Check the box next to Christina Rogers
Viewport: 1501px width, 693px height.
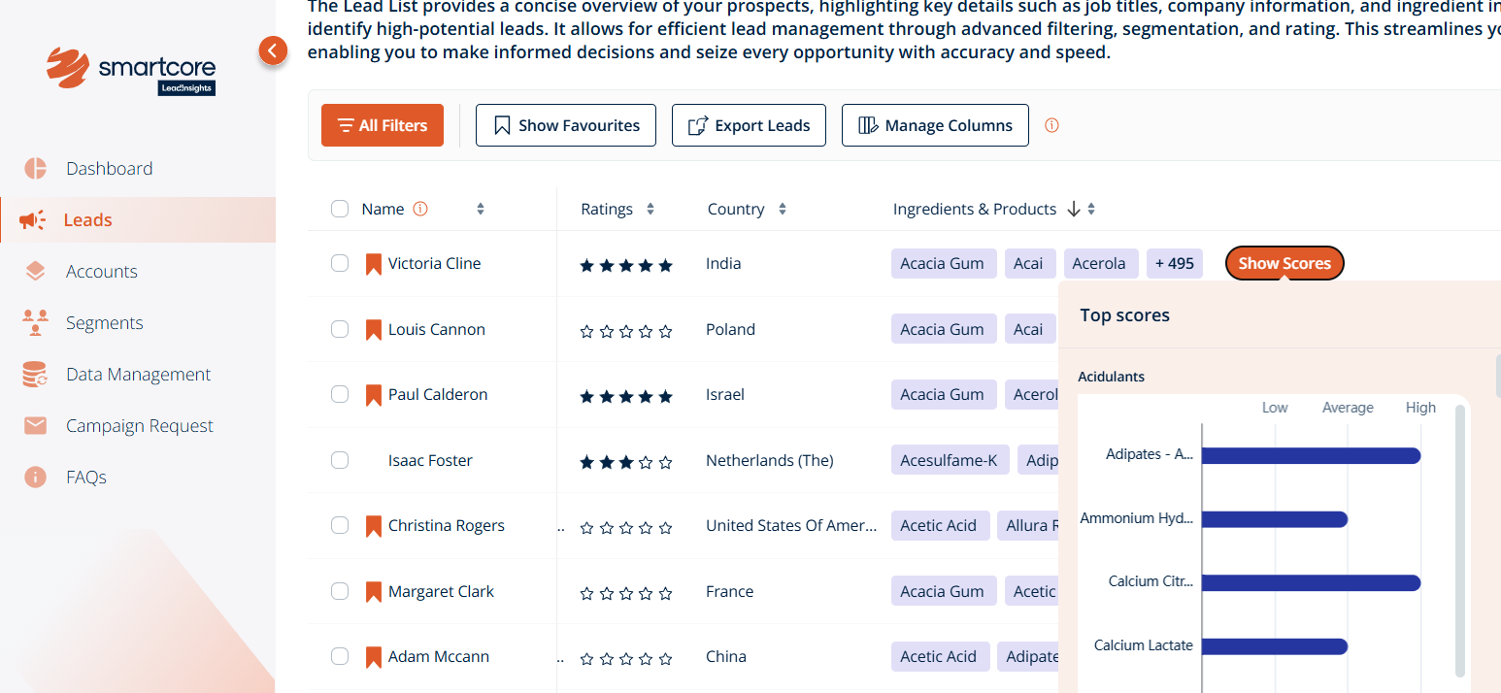(x=340, y=526)
